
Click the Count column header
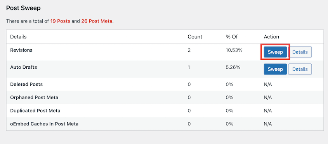195,37
